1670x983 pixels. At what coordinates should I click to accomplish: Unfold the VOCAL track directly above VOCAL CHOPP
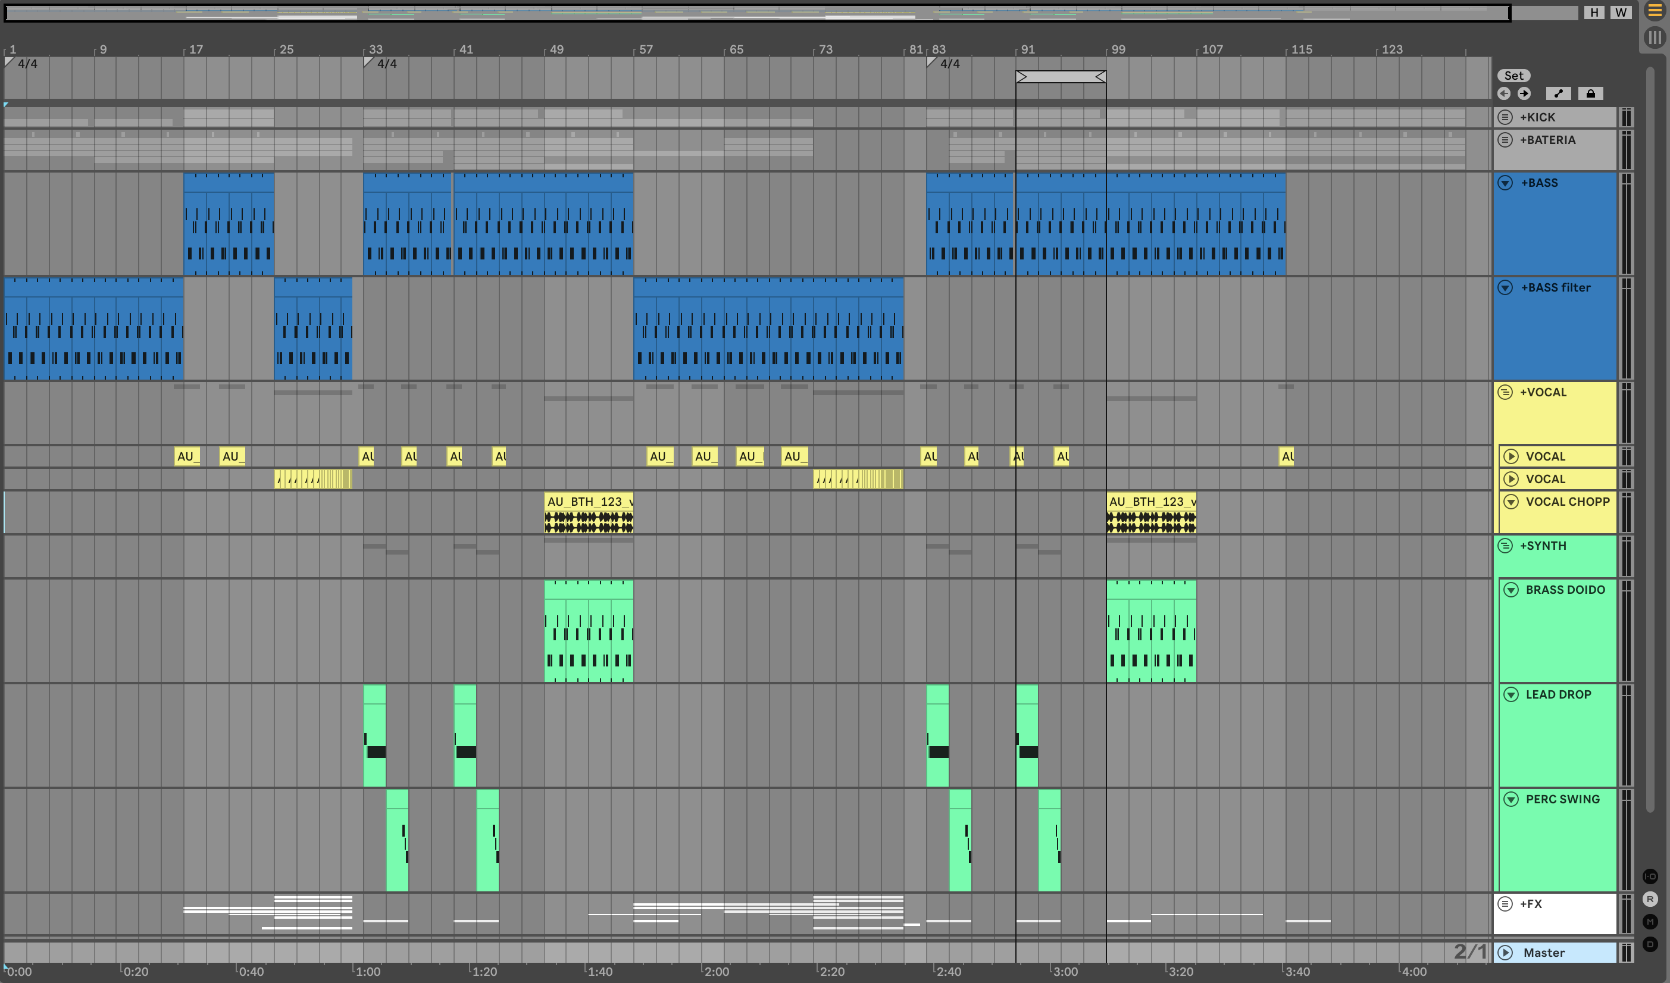1511,479
